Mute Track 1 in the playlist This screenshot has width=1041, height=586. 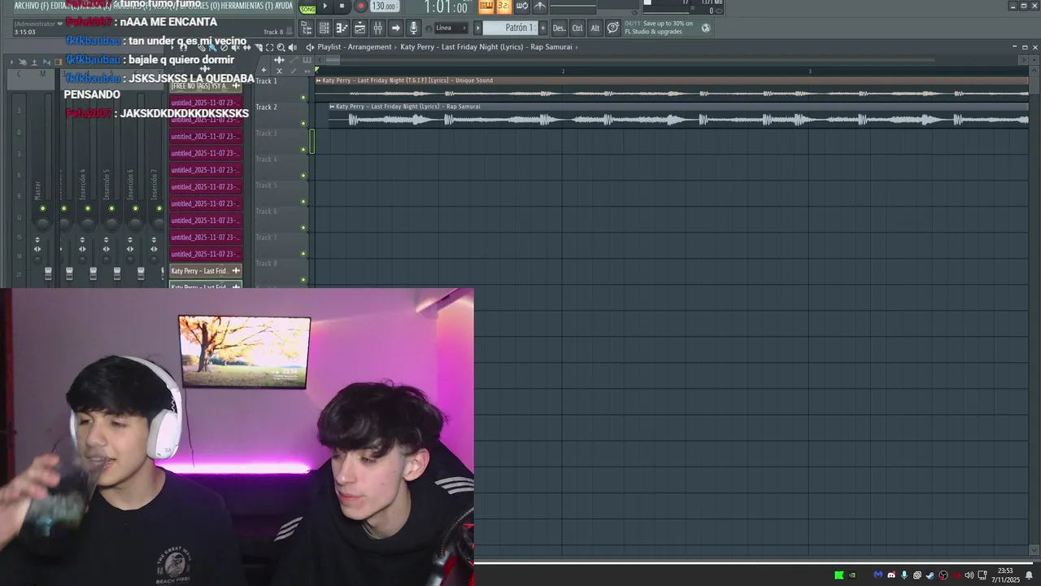303,98
